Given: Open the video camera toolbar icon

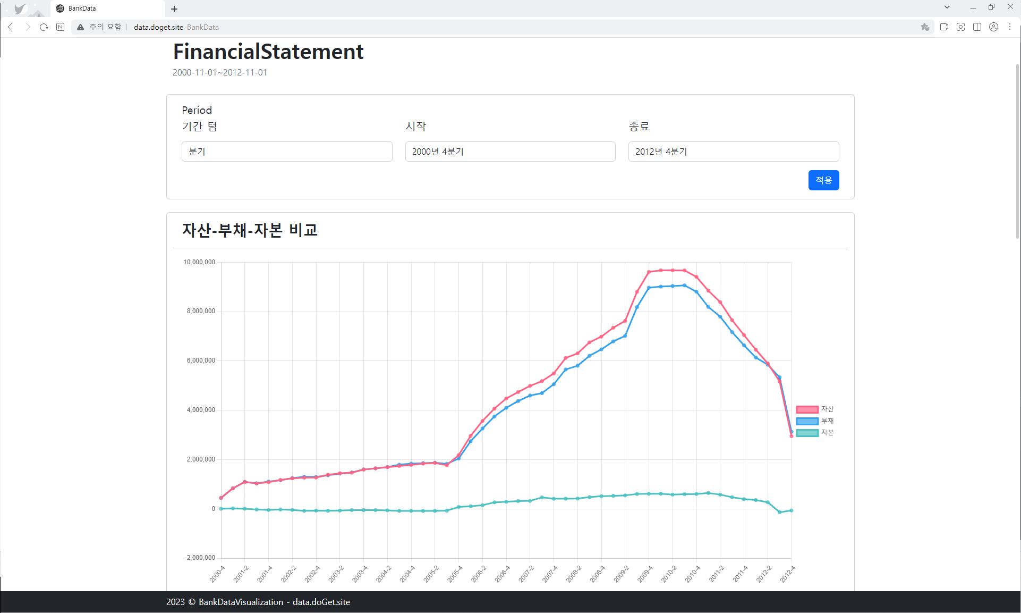Looking at the screenshot, I should point(944,27).
